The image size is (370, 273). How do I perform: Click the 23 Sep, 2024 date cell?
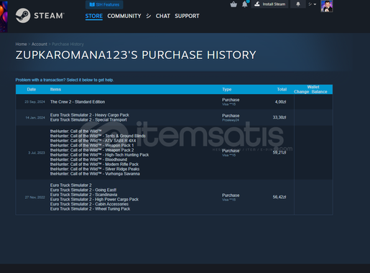point(34,102)
